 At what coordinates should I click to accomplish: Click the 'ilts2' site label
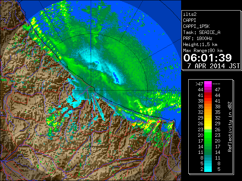point(190,14)
